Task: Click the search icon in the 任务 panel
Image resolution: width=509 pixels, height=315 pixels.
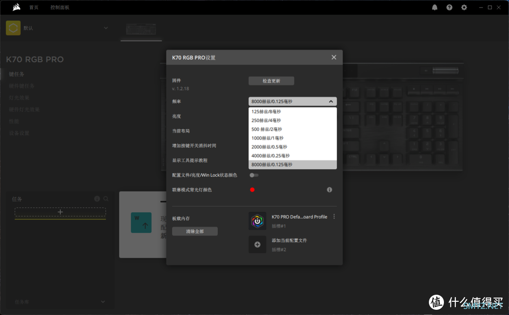Action: (106, 199)
